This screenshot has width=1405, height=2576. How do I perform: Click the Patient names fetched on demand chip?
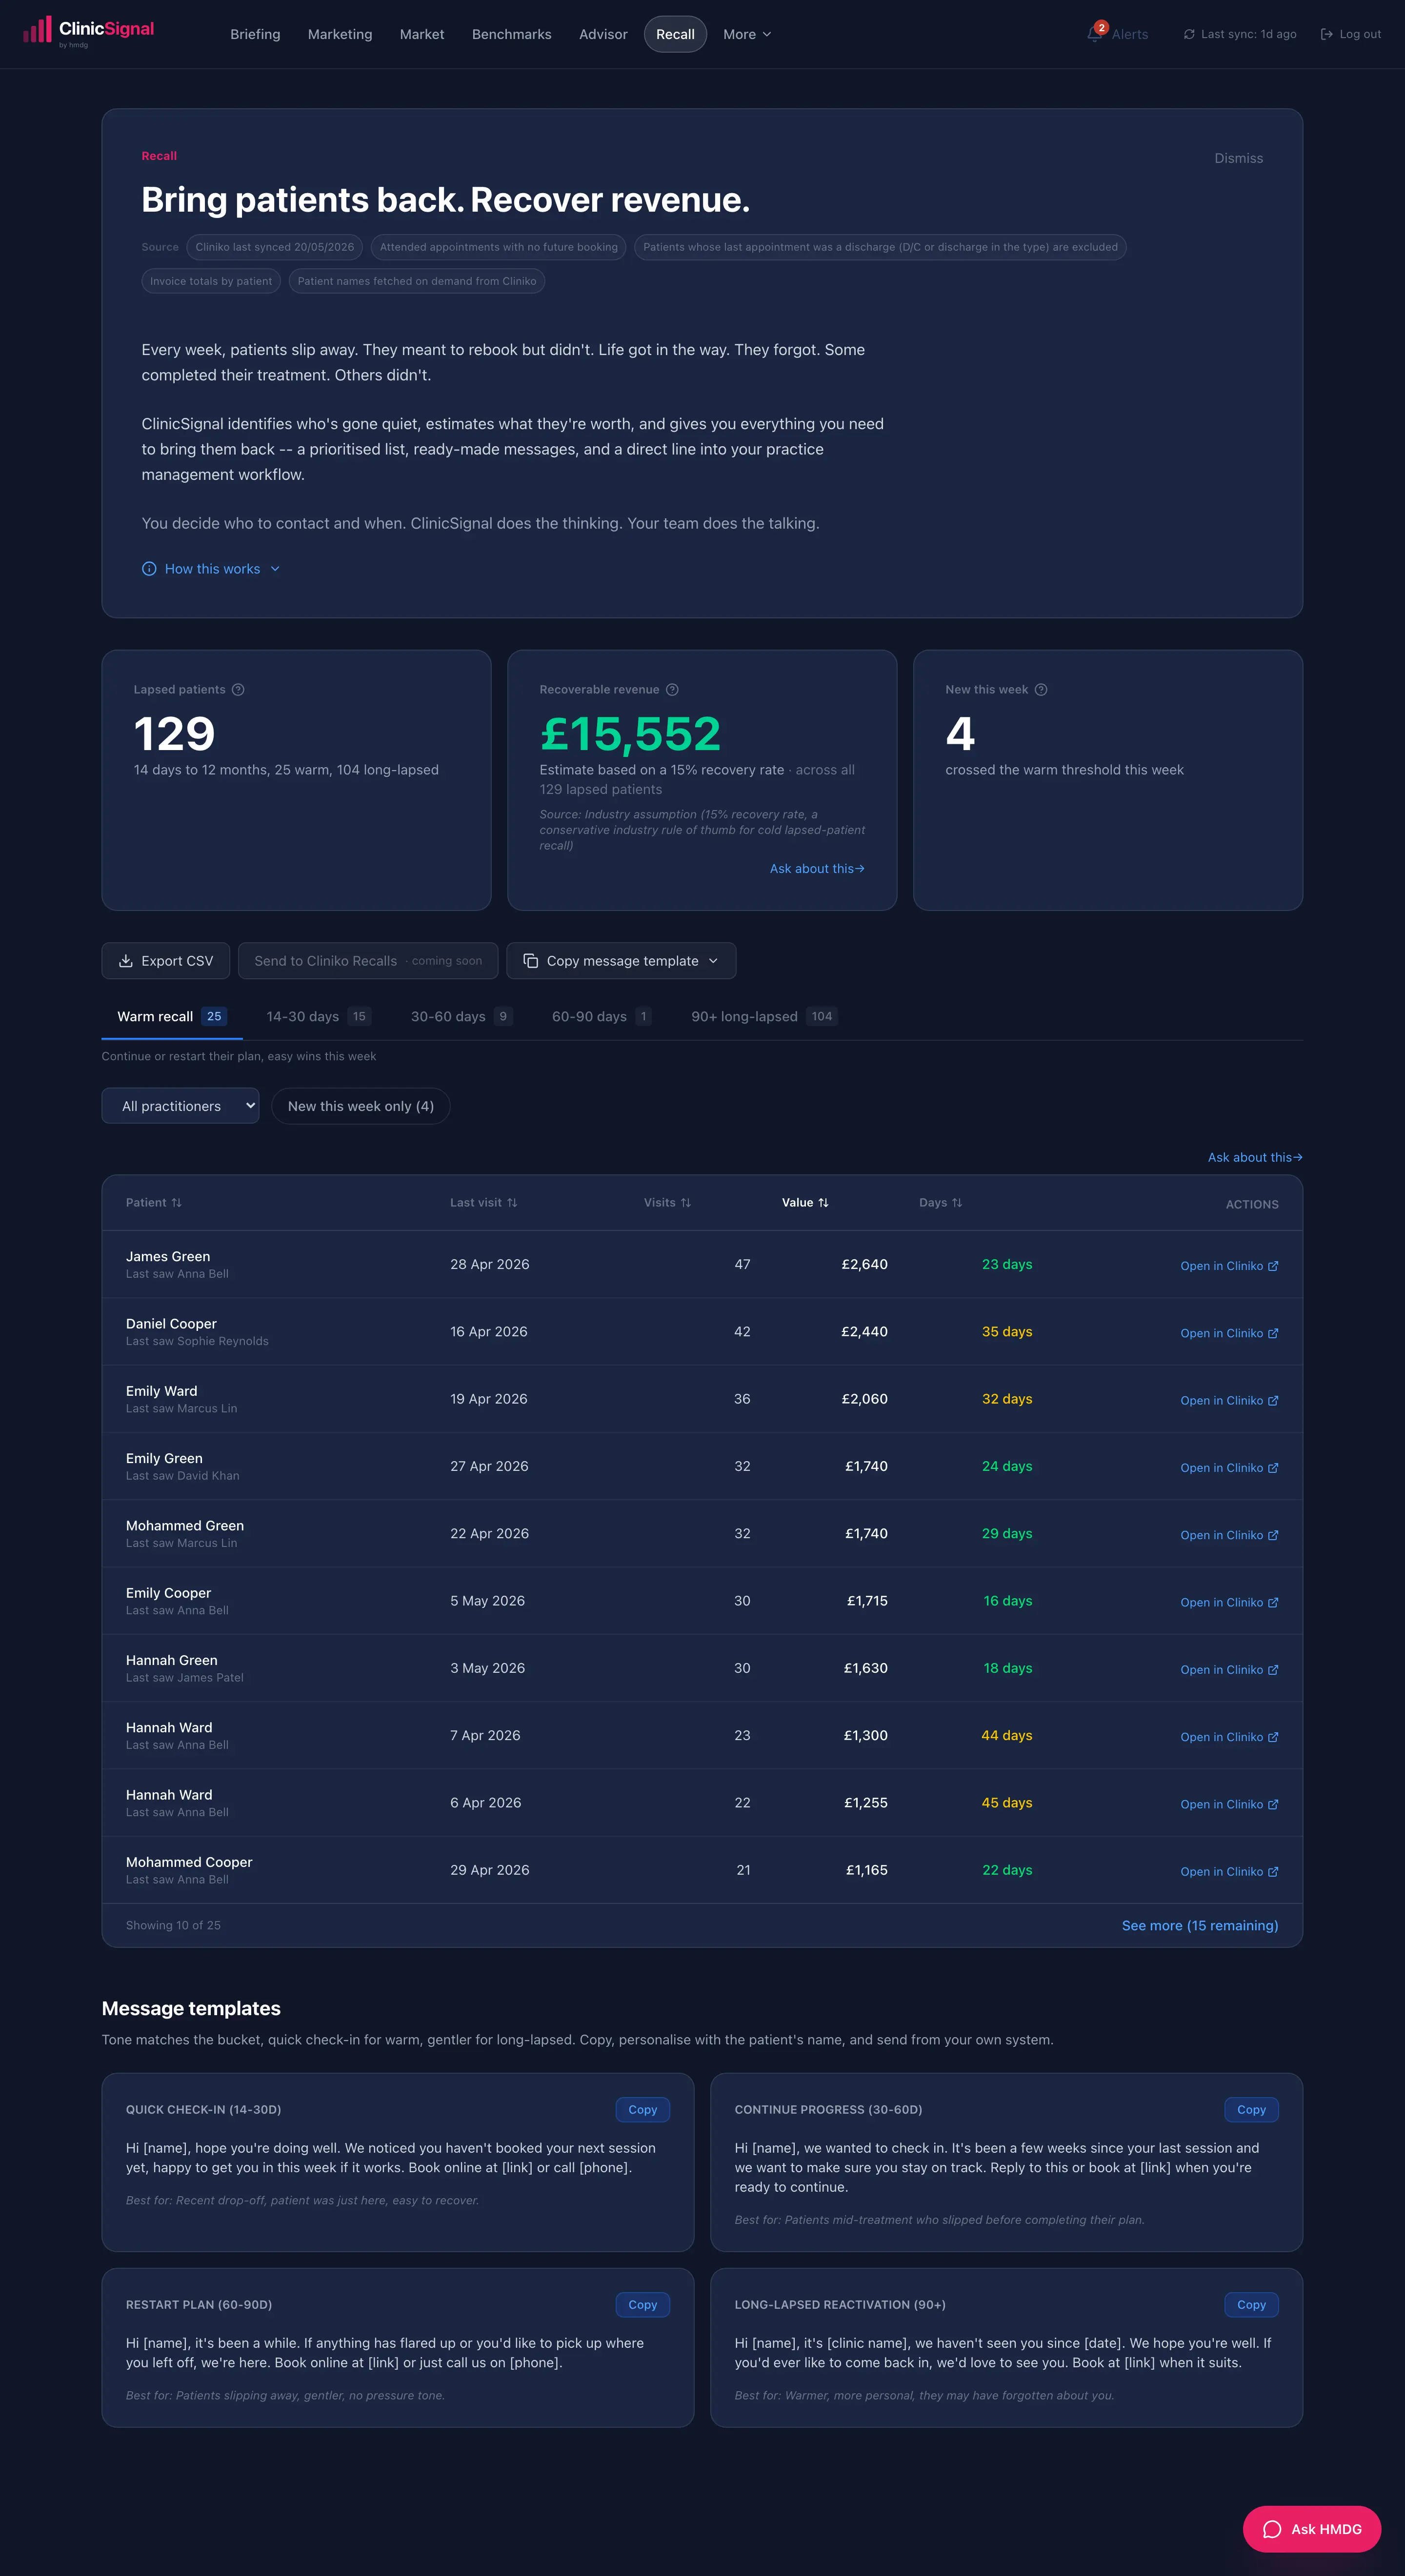pyautogui.click(x=417, y=281)
